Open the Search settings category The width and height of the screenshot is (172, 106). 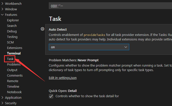pyautogui.click(x=12, y=26)
